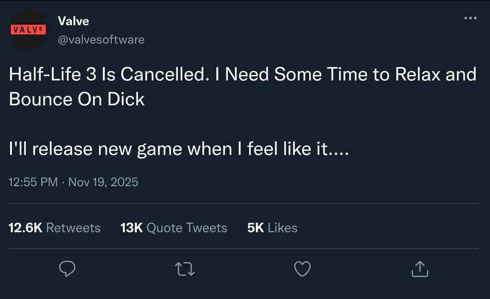Click the "Retweets" label word
Screen dimensions: 490x299
click(73, 227)
